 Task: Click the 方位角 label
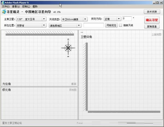click(x=7, y=84)
